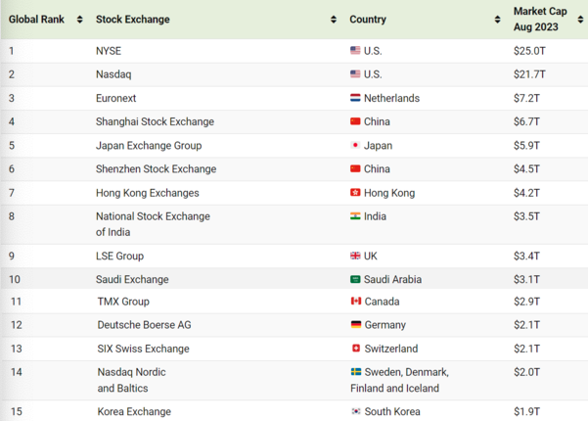Click the Saudi Arabia country name
The image size is (588, 421).
point(392,280)
